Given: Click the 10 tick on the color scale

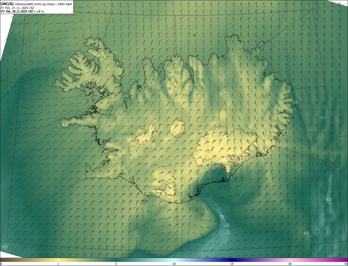Looking at the screenshot, I should [x=174, y=264].
